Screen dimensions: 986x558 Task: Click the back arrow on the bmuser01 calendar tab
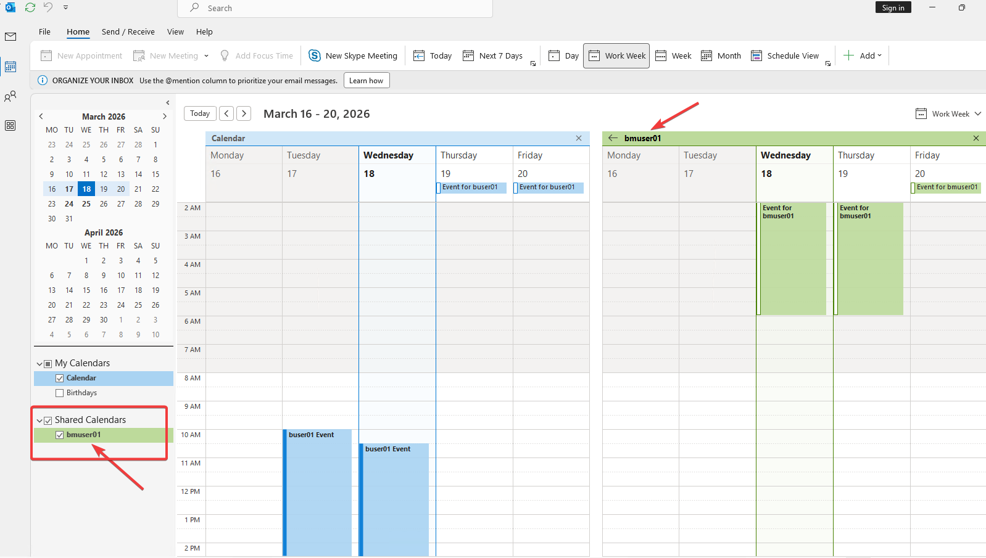pyautogui.click(x=613, y=138)
